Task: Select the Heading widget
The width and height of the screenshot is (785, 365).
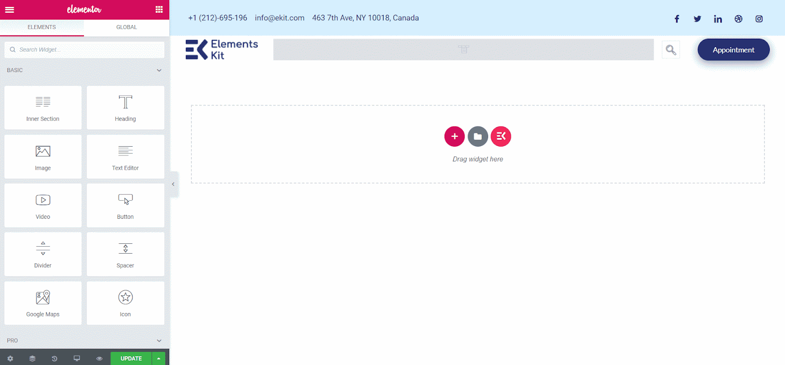Action: (x=126, y=108)
